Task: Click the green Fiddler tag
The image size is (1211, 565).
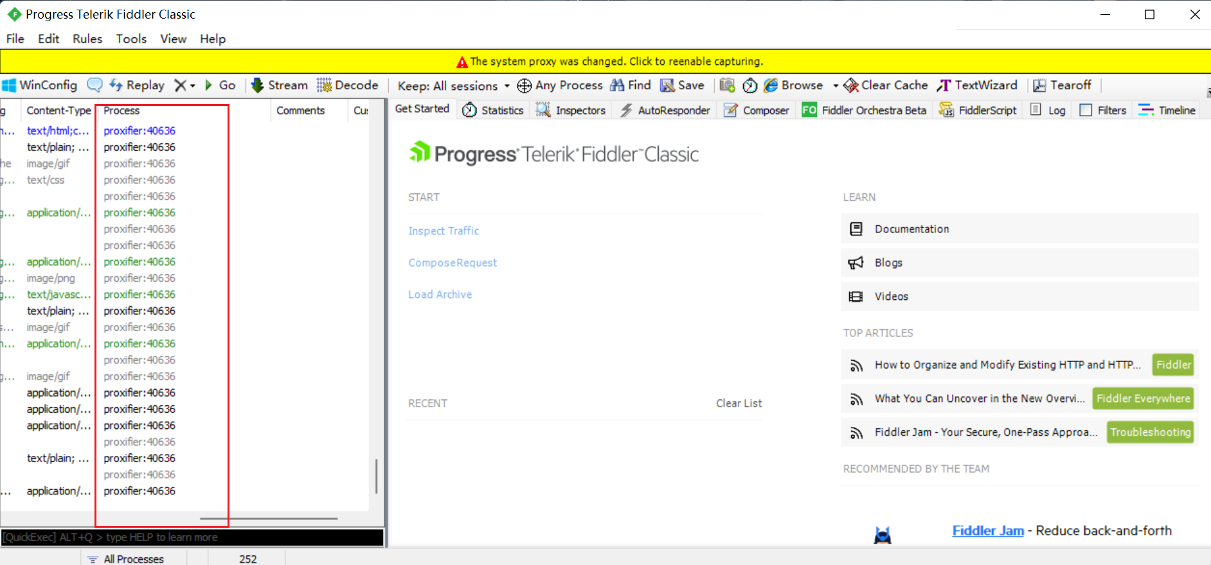Action: coord(1173,365)
